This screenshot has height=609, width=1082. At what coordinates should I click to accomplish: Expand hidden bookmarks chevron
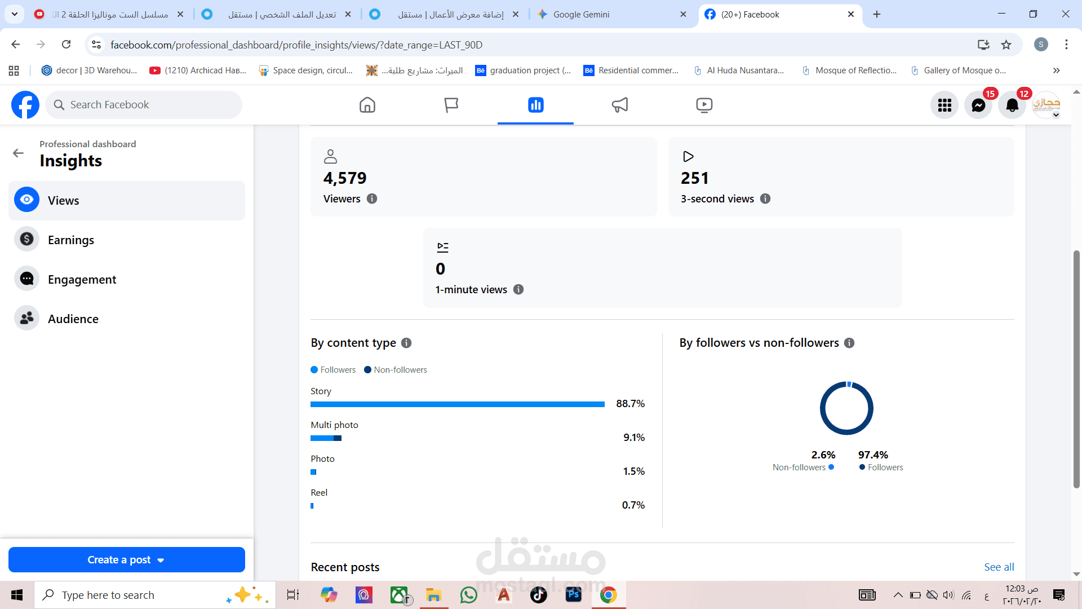point(1056,70)
